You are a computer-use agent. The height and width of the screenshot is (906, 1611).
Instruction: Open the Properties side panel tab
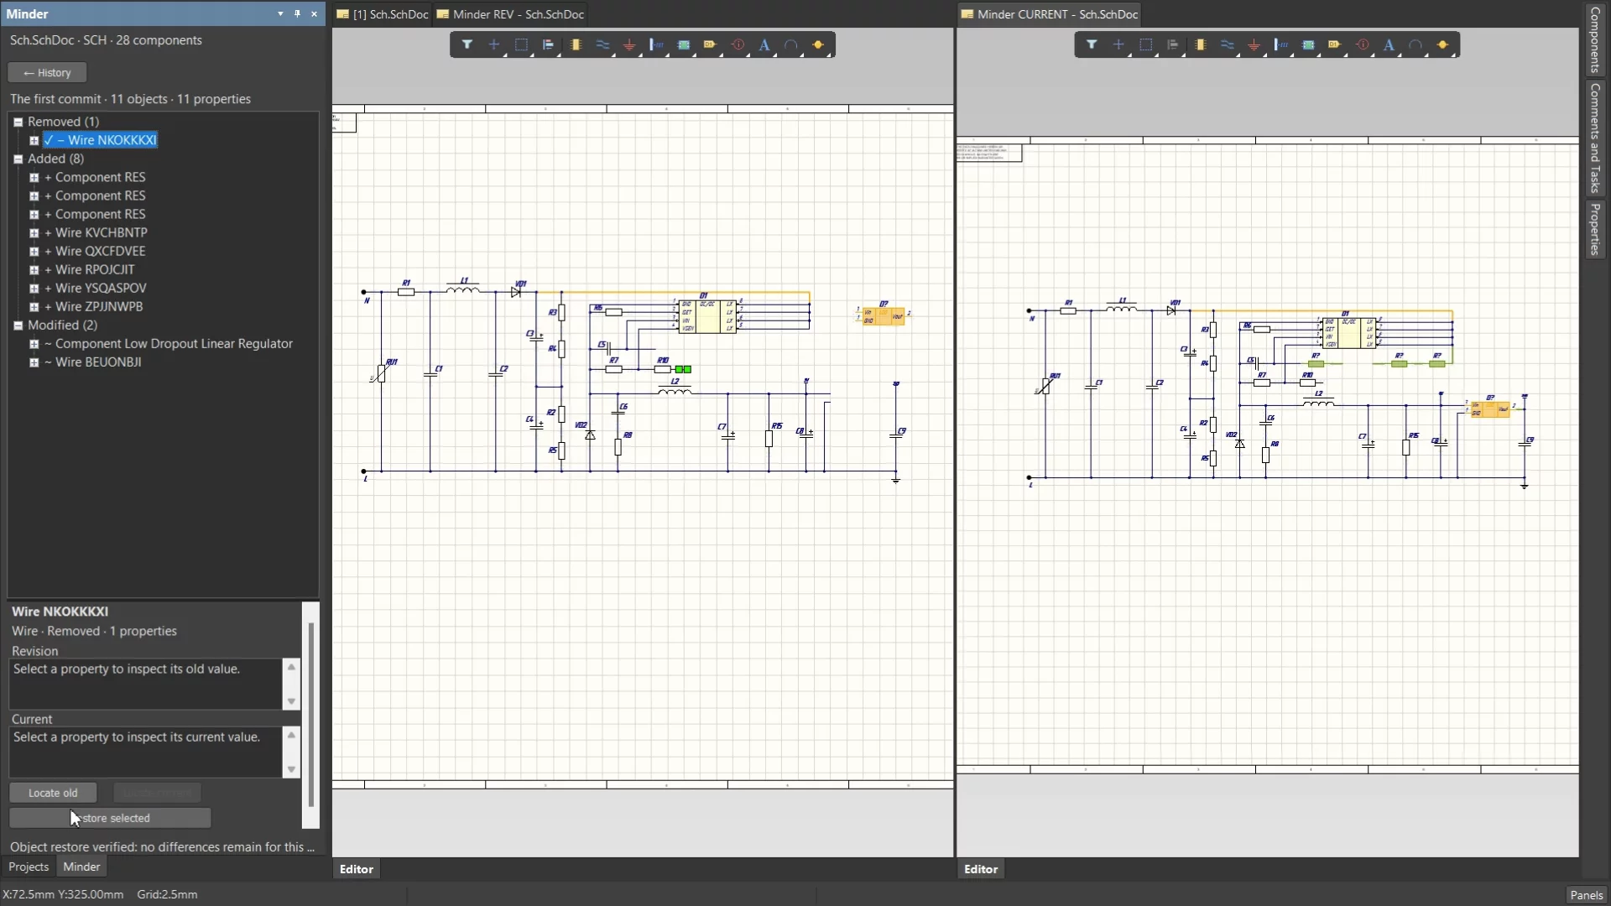[x=1595, y=229]
